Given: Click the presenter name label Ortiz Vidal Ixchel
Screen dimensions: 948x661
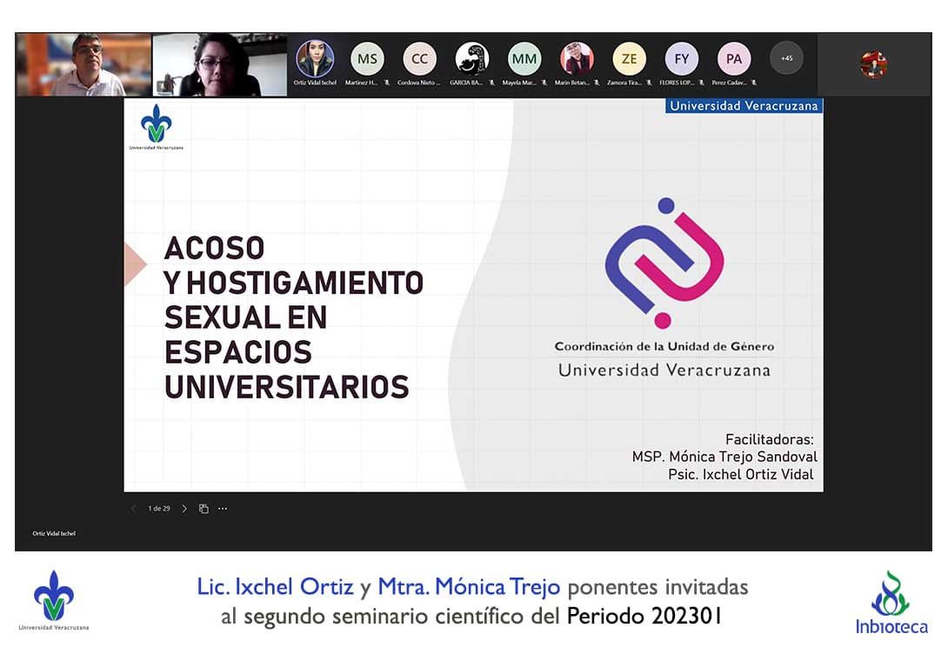Looking at the screenshot, I should pos(54,533).
